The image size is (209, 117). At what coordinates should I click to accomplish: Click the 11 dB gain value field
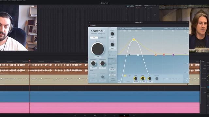click(x=143, y=82)
